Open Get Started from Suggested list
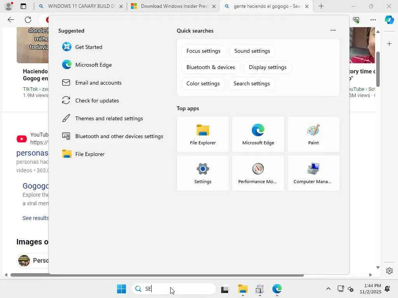 (82, 47)
